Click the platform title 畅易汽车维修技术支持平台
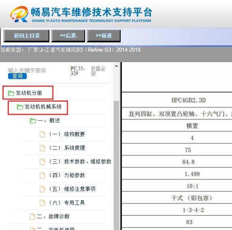This screenshot has height=230, width=232. pos(92,12)
